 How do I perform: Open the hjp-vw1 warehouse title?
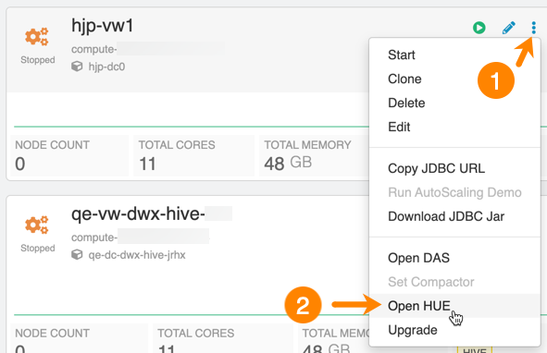(x=102, y=26)
